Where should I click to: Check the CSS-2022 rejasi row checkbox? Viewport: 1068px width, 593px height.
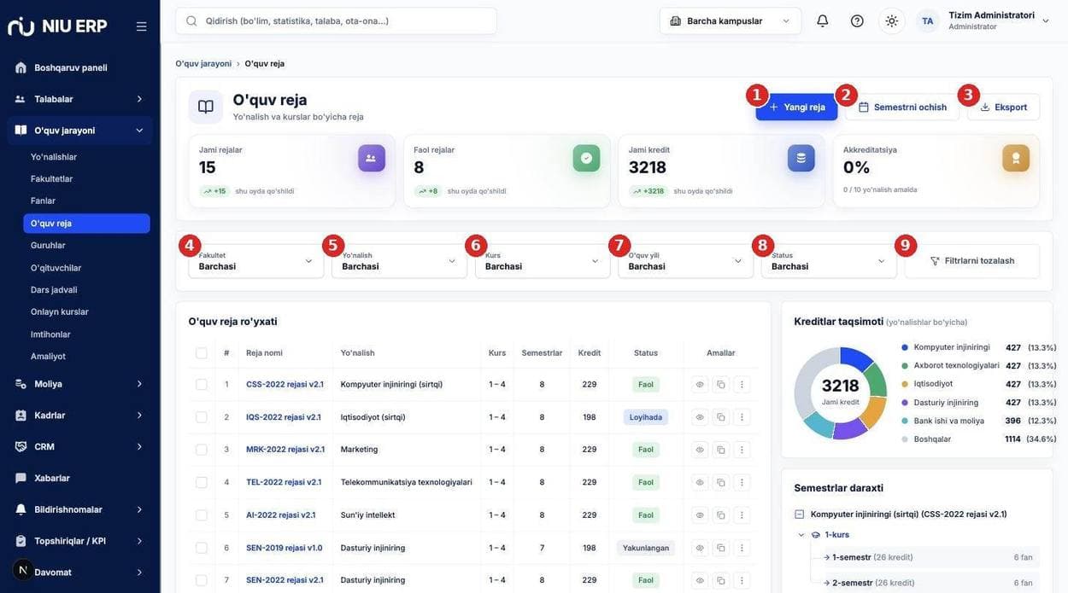tap(202, 385)
